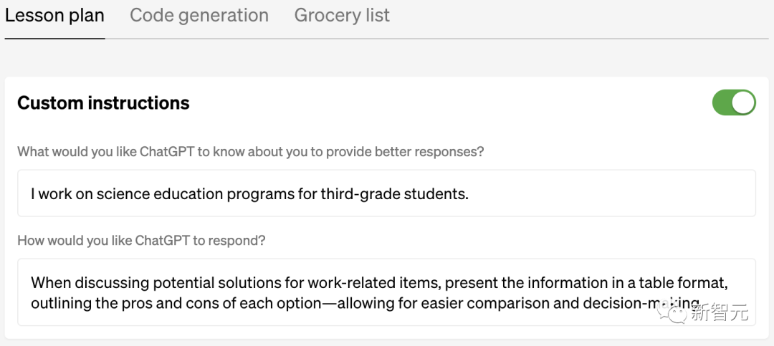Screen dimensions: 774x346
Task: Switch to the Code generation tab
Action: (199, 15)
